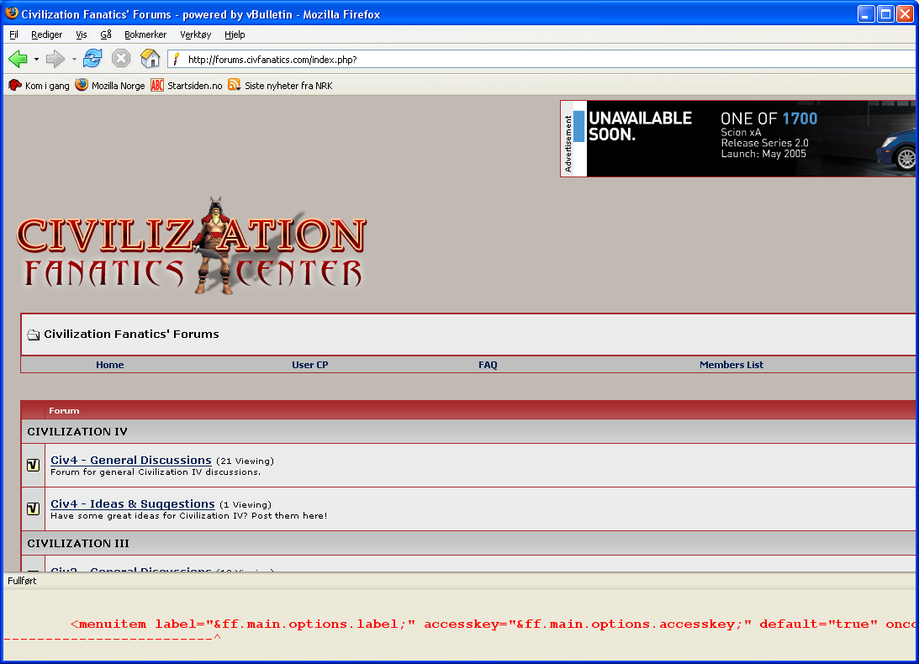The width and height of the screenshot is (919, 664).
Task: Click the NRK RSS feed icon
Action: point(235,85)
